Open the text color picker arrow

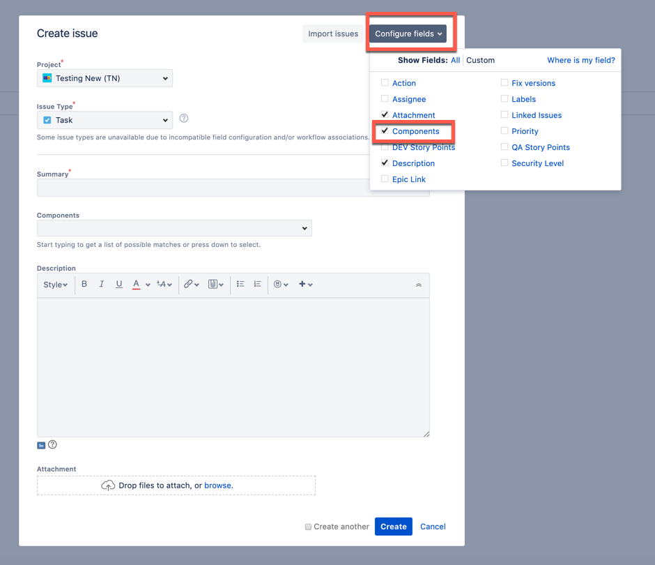[148, 285]
